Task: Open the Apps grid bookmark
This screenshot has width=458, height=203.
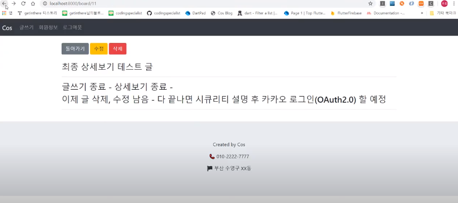Action: click(x=7, y=13)
